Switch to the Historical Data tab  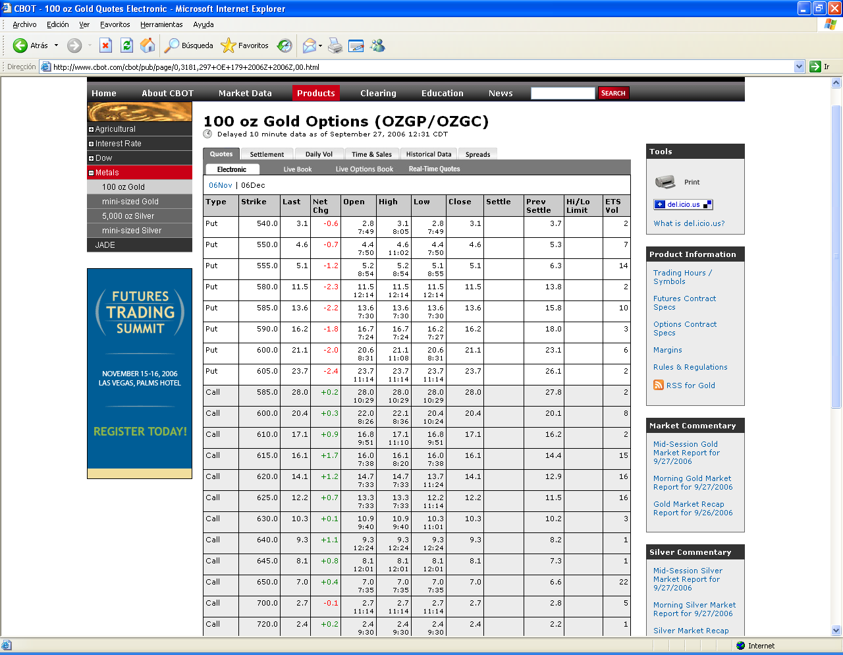pyautogui.click(x=429, y=154)
